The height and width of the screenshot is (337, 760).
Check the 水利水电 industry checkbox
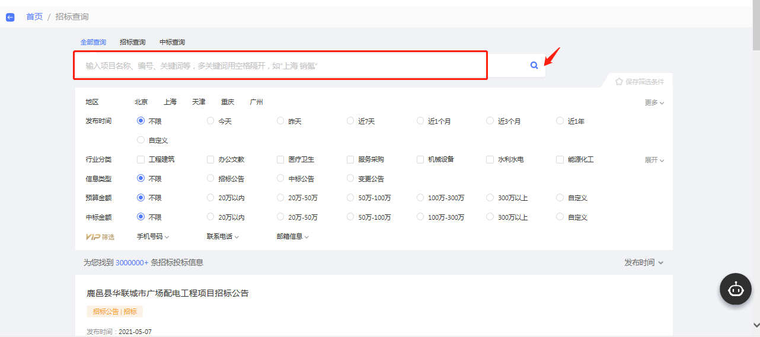tap(490, 159)
